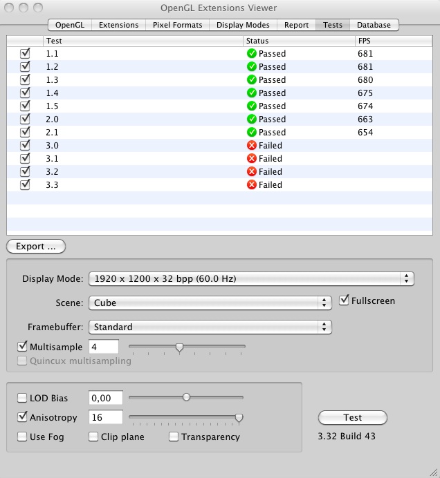Click the green Passed icon for test 1.1
The image size is (440, 478).
point(252,53)
